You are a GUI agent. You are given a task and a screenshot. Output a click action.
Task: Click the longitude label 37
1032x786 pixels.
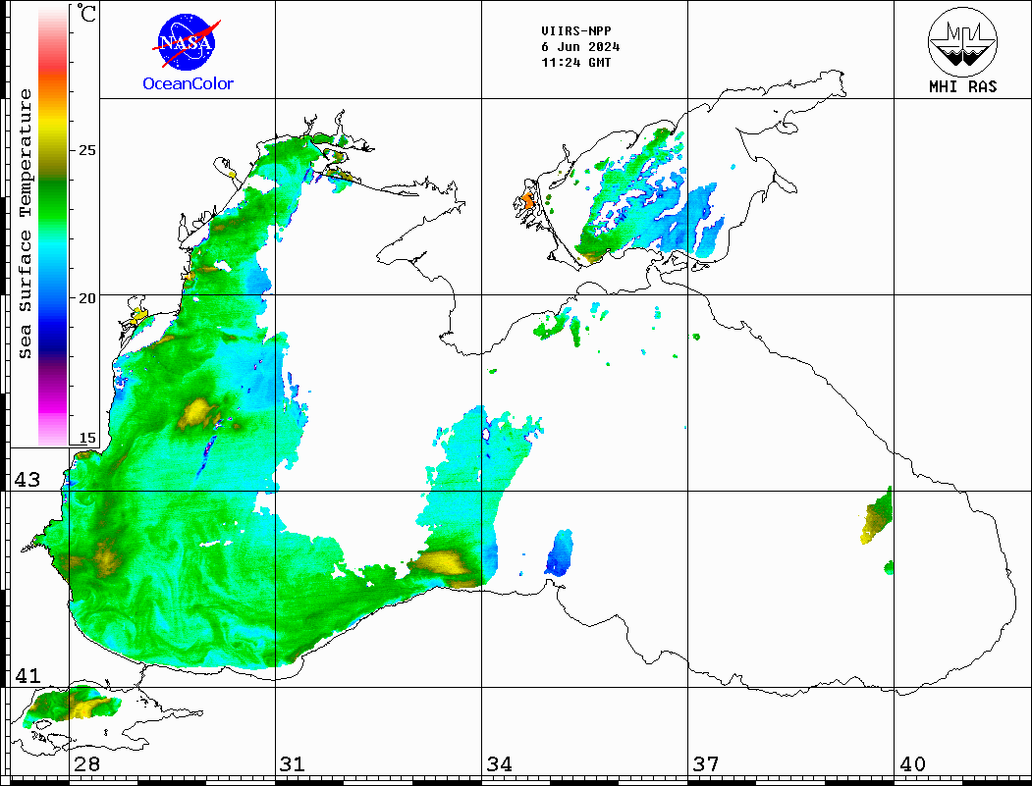(706, 763)
